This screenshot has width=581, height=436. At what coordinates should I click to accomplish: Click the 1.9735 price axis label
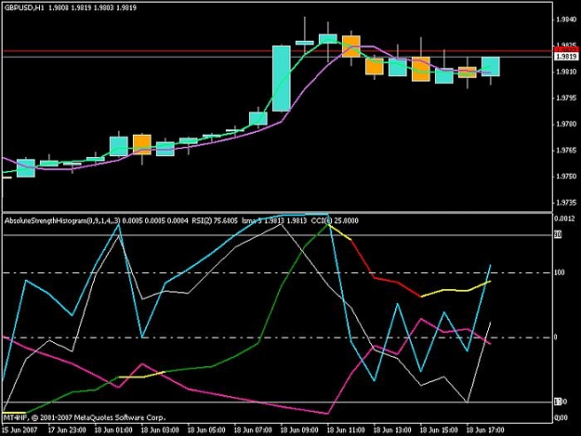point(567,203)
